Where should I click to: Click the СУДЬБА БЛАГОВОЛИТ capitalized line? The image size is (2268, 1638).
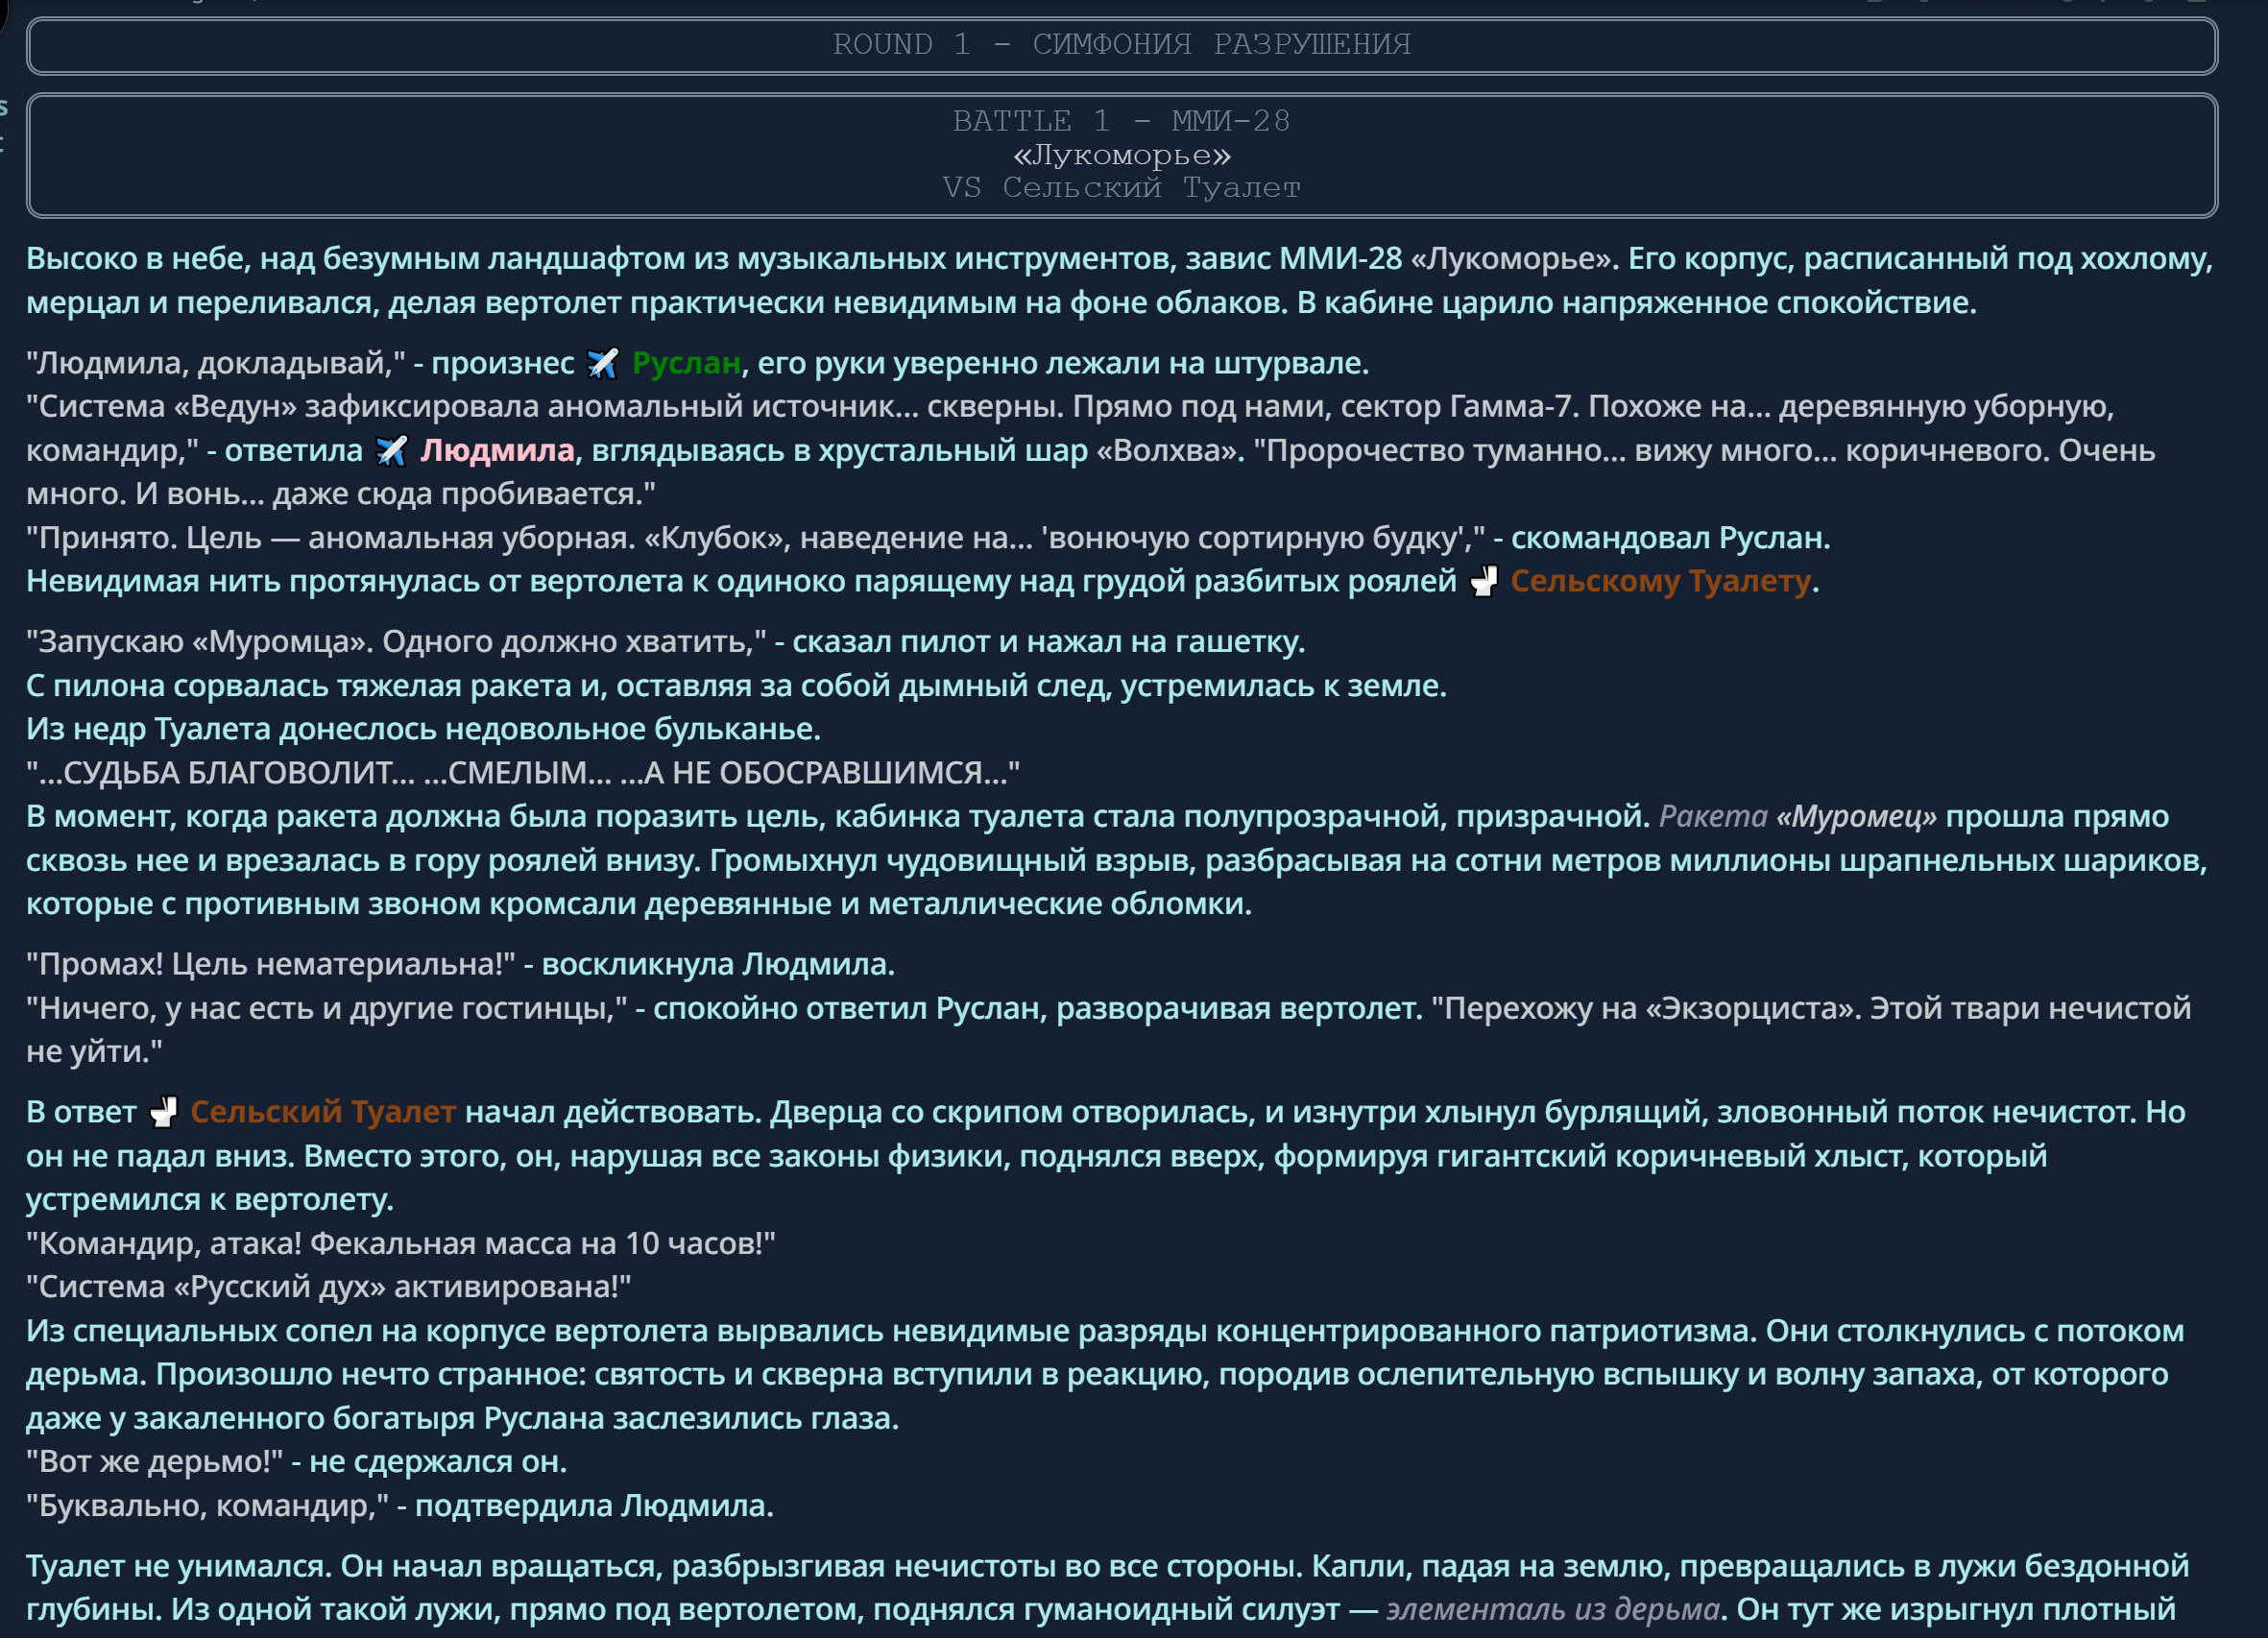click(x=522, y=773)
